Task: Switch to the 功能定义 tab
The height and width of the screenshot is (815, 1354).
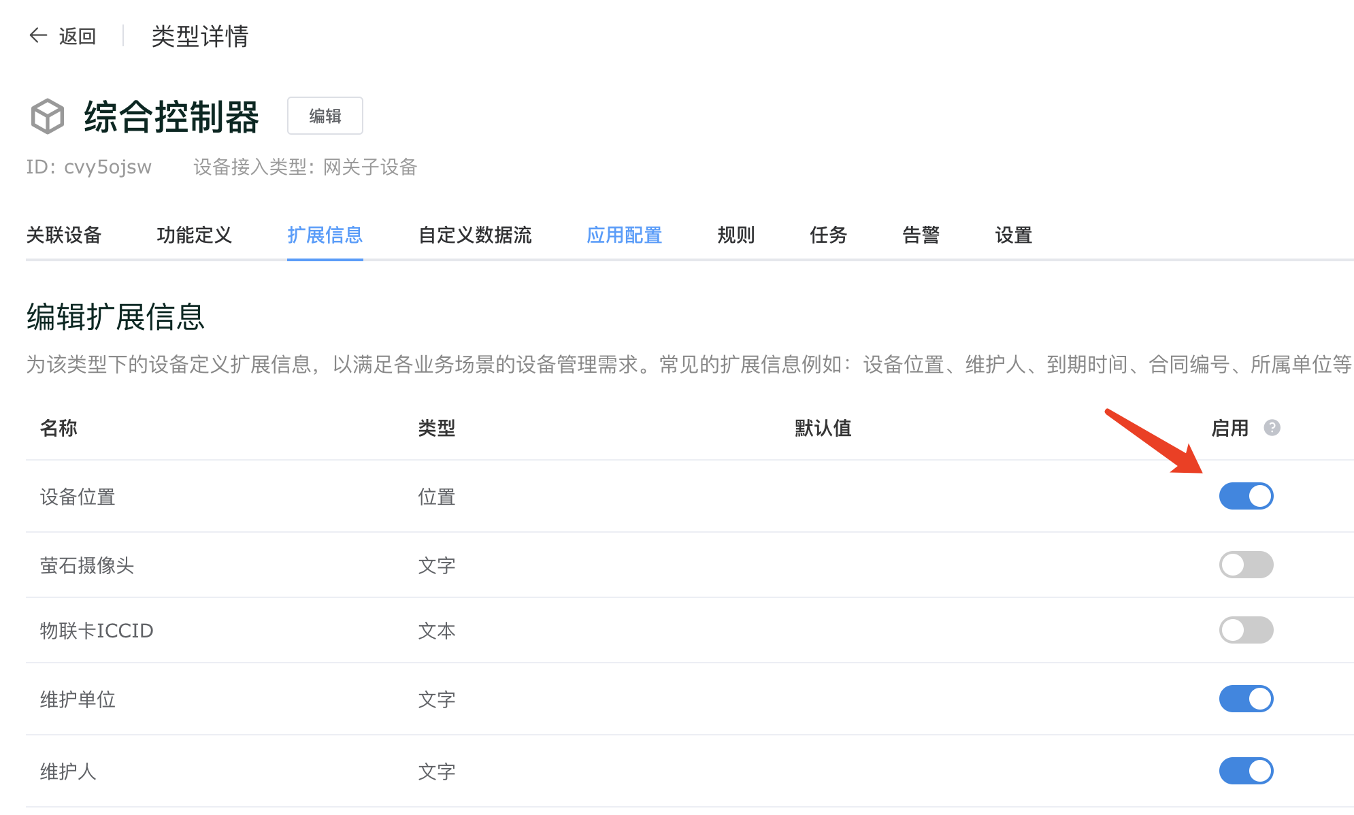Action: pos(195,235)
